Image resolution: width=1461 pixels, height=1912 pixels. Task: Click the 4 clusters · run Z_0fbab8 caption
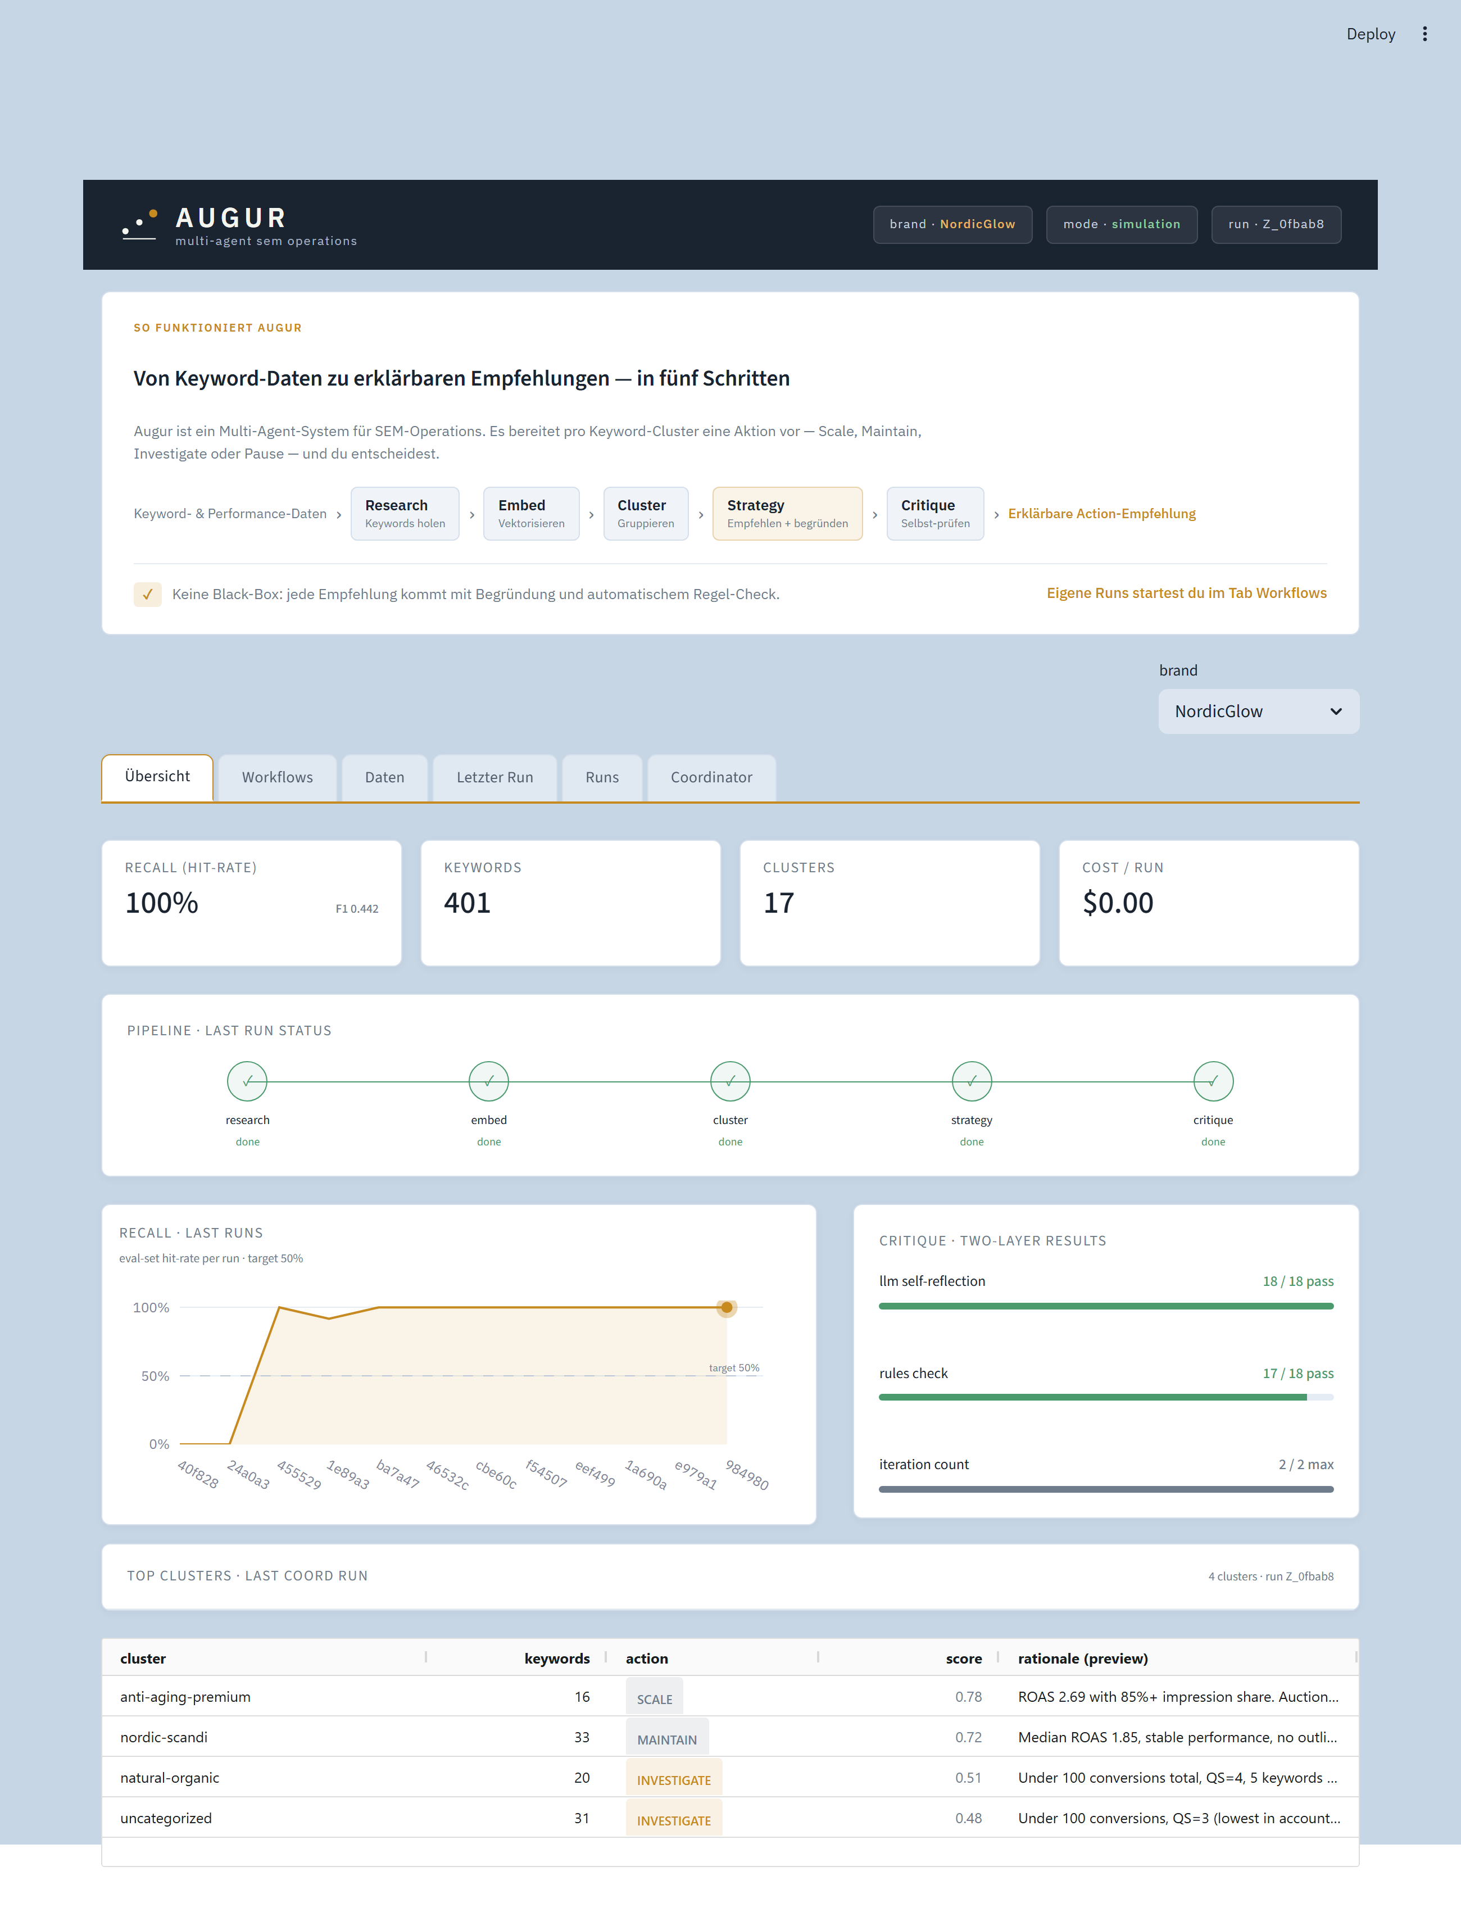pyautogui.click(x=1271, y=1576)
